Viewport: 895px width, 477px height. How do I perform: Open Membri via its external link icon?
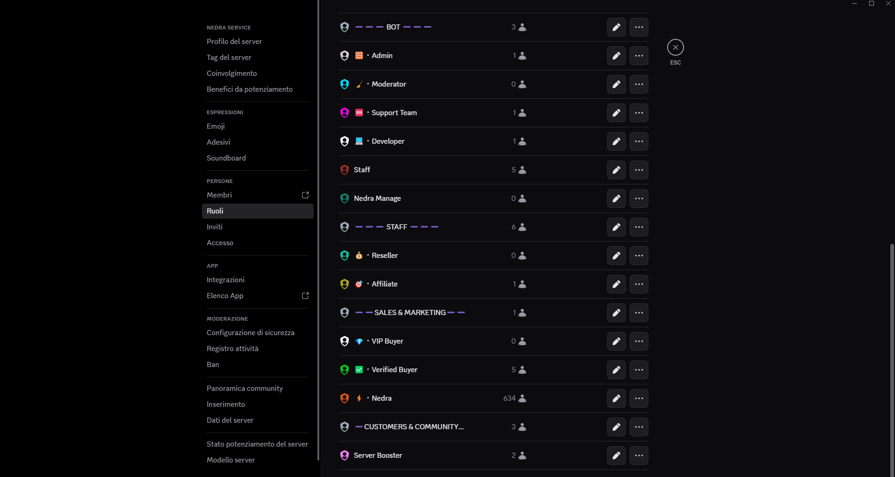(x=305, y=195)
